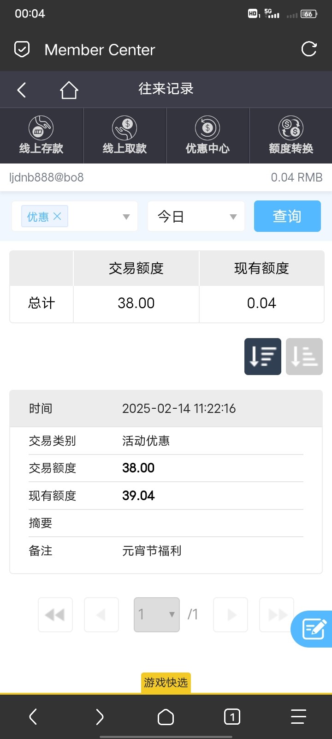Open the browser tabs switcher
This screenshot has height=739, width=332.
click(x=232, y=717)
